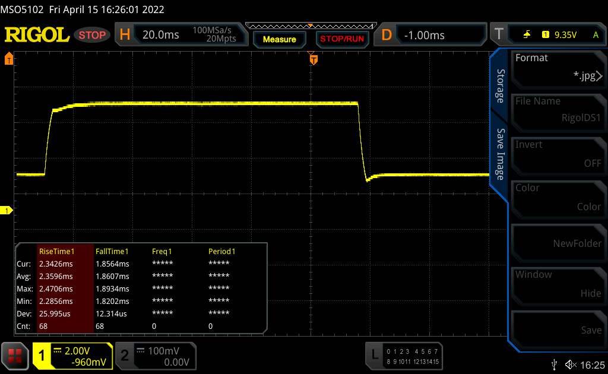Click the T trigger icon
Image resolution: width=608 pixels, height=374 pixels.
pos(499,34)
